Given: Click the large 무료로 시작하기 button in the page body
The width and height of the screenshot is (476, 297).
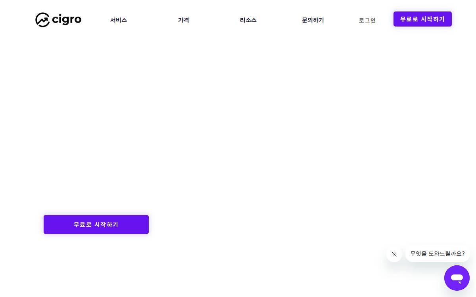Looking at the screenshot, I should (96, 225).
